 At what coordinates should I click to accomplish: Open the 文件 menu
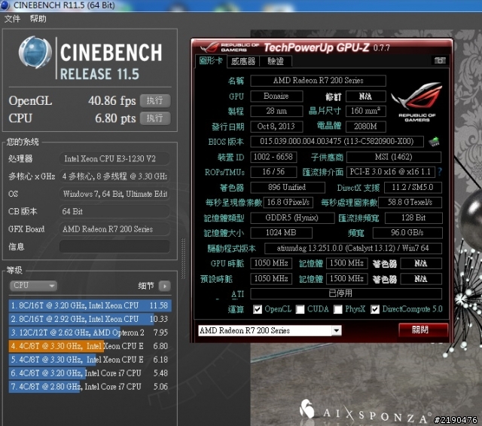tap(12, 19)
